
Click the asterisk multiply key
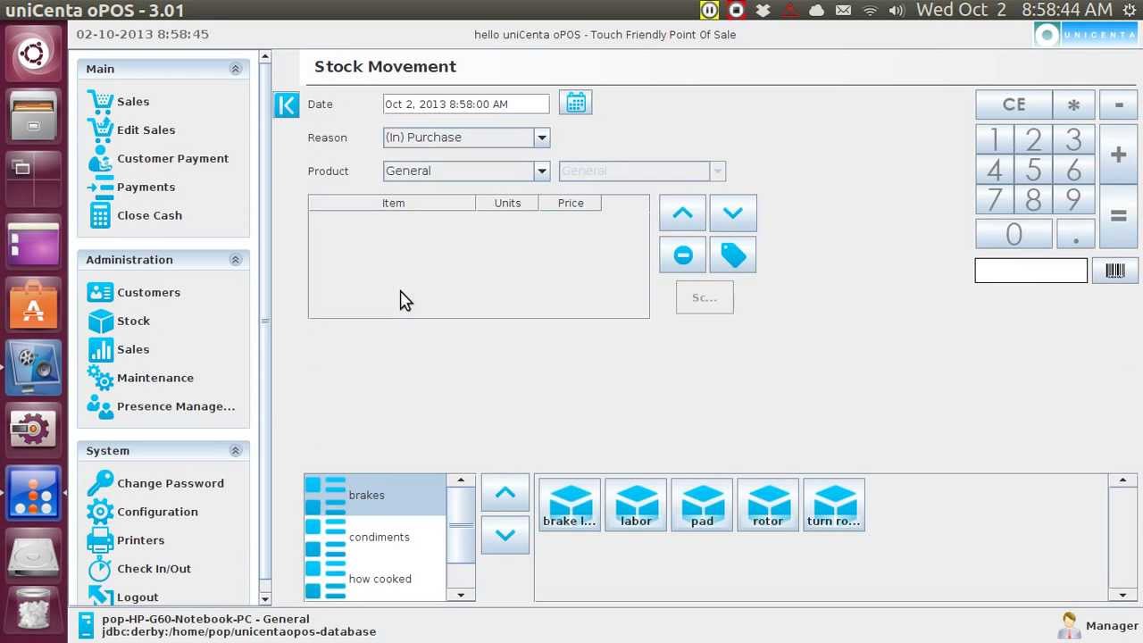click(x=1073, y=104)
